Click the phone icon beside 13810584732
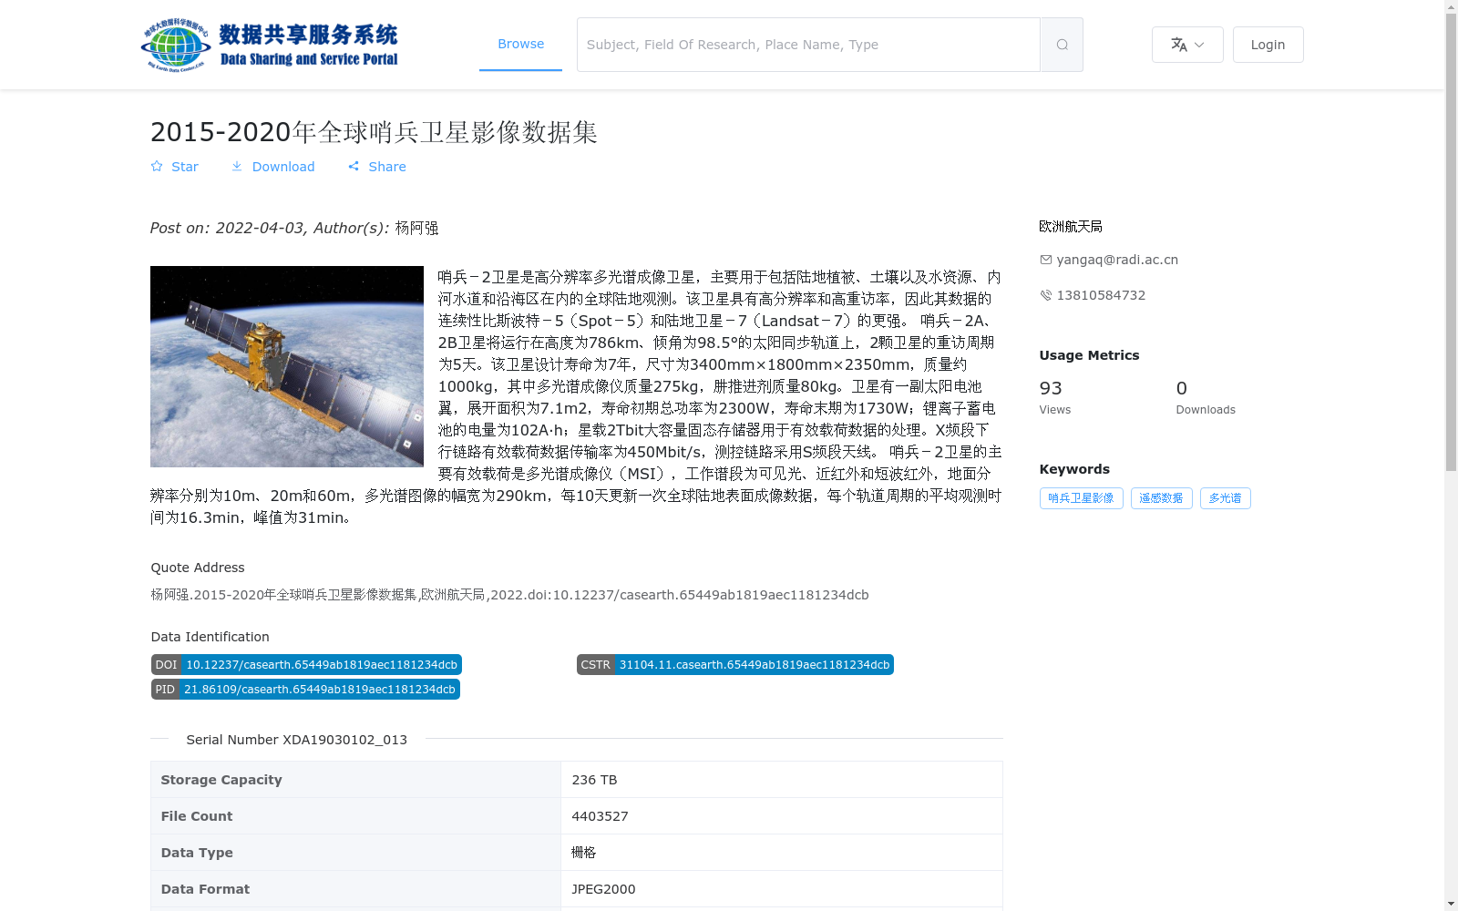Viewport: 1458px width, 911px height. click(x=1045, y=295)
